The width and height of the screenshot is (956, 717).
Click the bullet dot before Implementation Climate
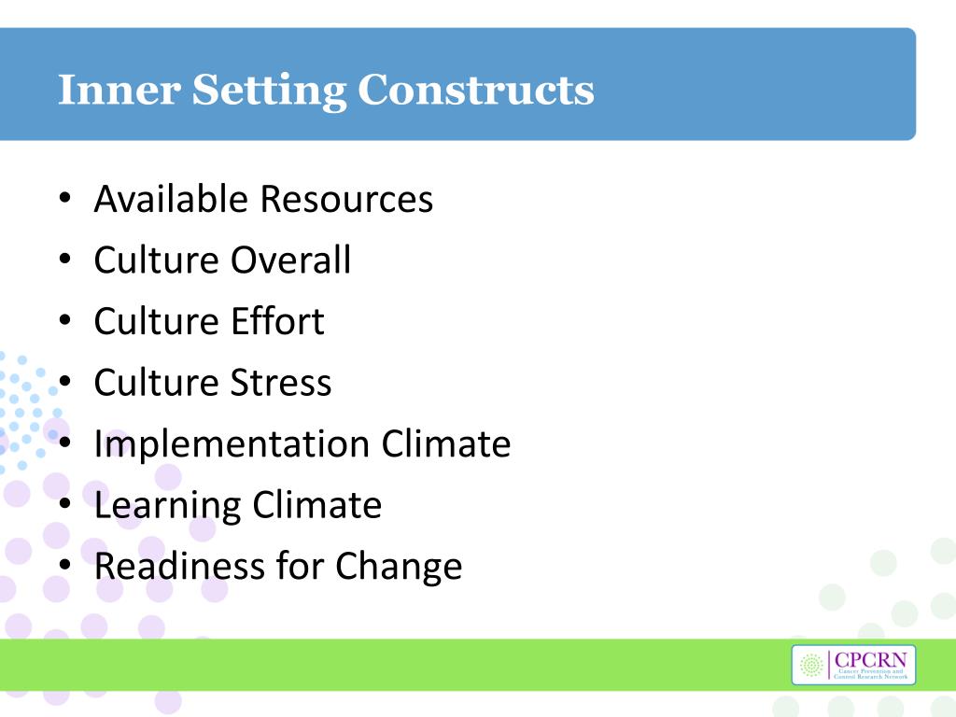(x=65, y=443)
